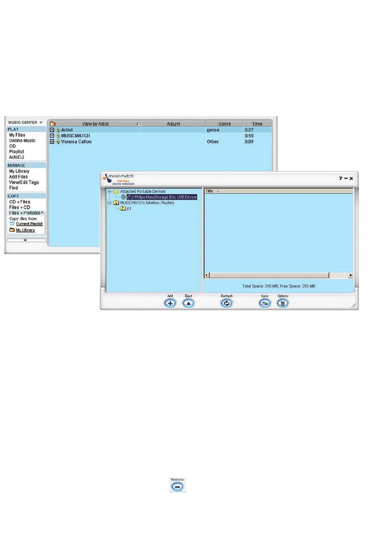Click the Title column sort arrow

[218, 191]
